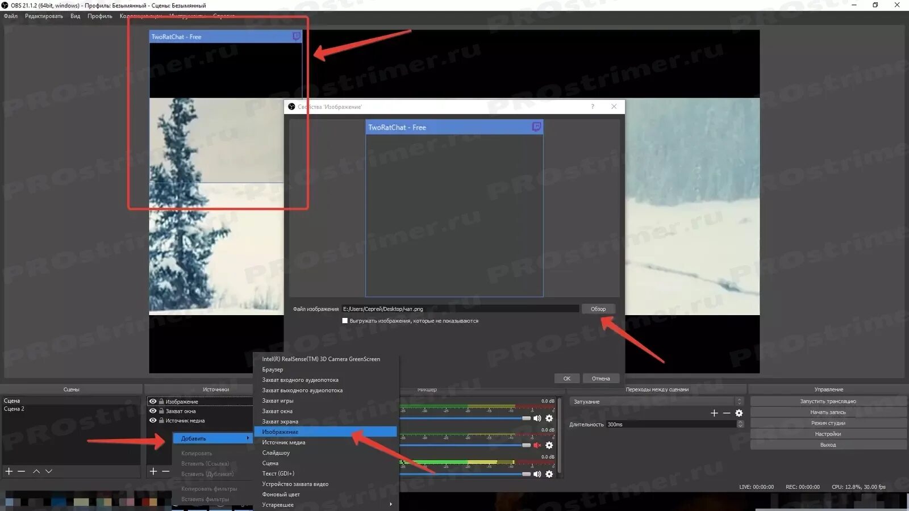Screen dimensions: 909x511
Task: Open the Файл menu
Action: pyautogui.click(x=11, y=16)
